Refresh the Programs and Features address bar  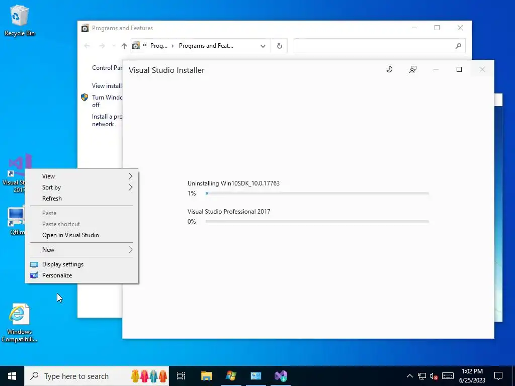(279, 46)
